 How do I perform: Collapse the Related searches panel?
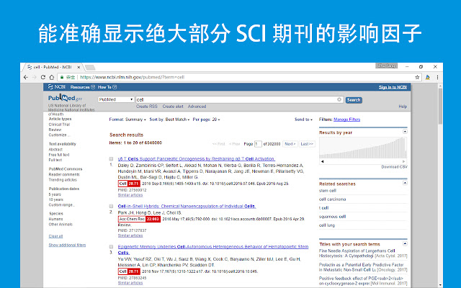point(405,183)
